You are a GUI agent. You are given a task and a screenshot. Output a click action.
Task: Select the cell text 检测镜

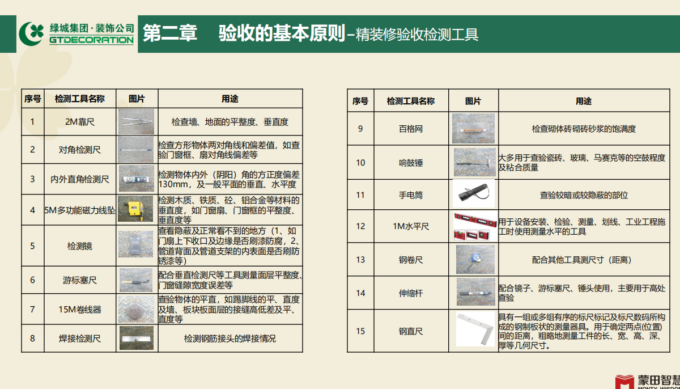(x=80, y=246)
